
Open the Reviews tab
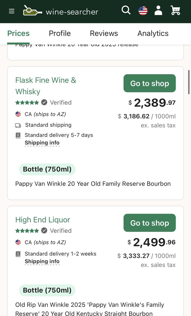104,33
